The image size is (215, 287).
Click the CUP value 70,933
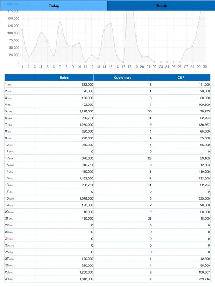click(205, 111)
